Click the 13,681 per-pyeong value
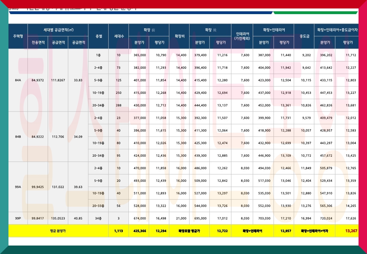The height and width of the screenshot is (254, 367). (x=351, y=105)
